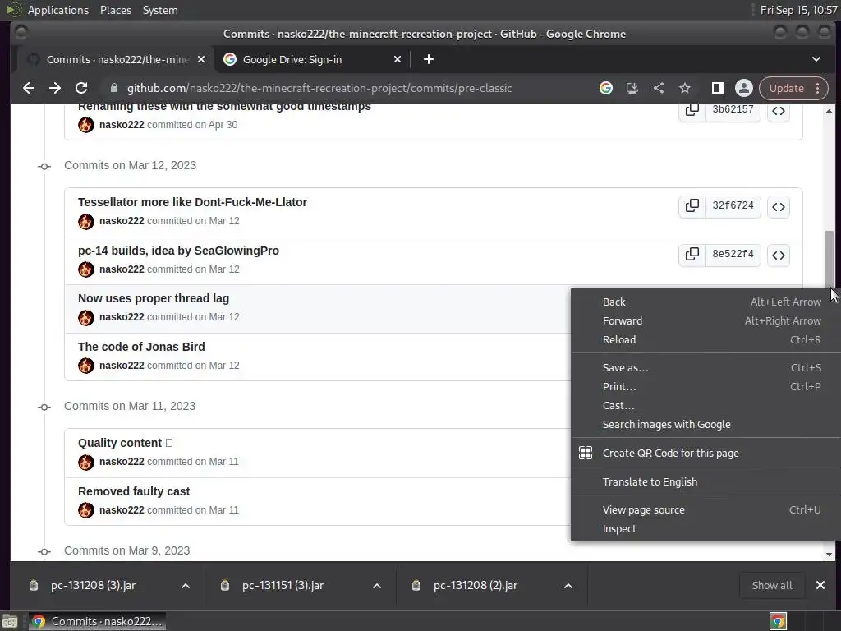Open commit Tessellator more like Dont-Fuck-Me-Llator

click(x=192, y=202)
